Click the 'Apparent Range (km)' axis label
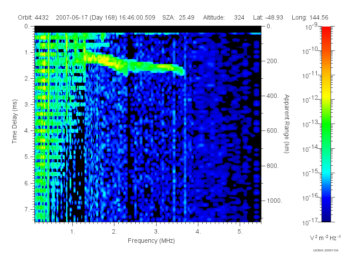This screenshot has width=348, height=261. 287,124
